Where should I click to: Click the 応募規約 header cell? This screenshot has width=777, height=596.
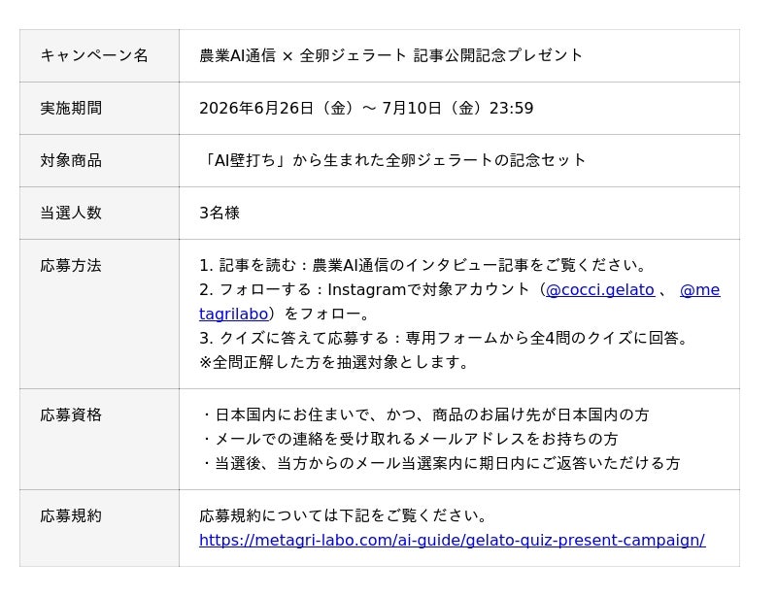tap(99, 528)
